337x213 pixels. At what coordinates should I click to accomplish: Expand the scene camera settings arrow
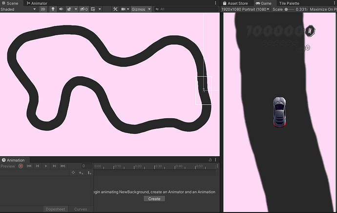point(128,9)
